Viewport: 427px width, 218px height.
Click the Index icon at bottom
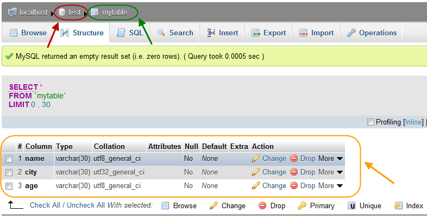[x=398, y=205]
